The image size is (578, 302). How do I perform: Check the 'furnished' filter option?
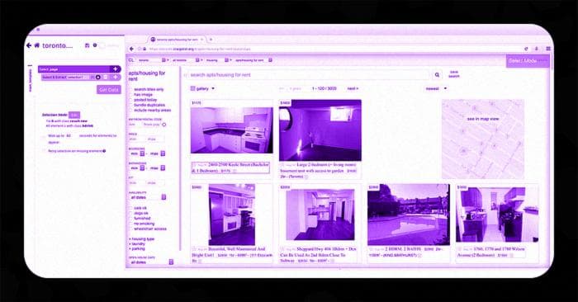click(130, 219)
